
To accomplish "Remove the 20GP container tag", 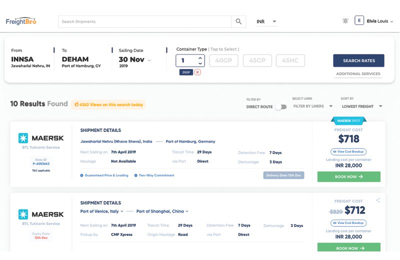I will 197,72.
